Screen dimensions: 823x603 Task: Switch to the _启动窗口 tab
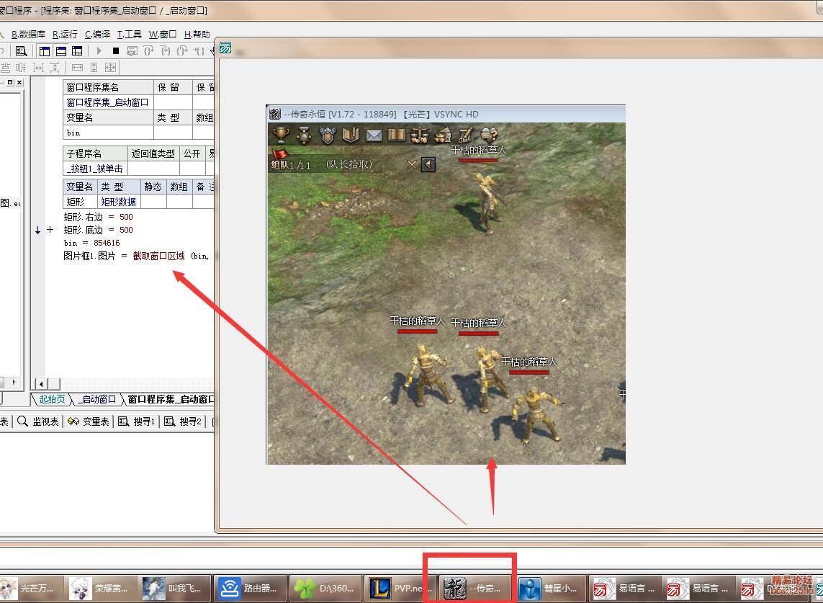[x=96, y=399]
